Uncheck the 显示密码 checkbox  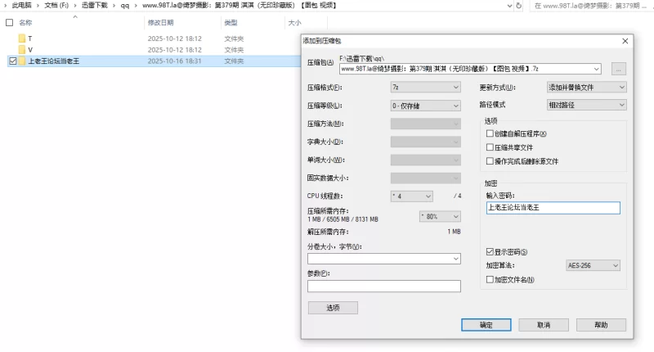point(490,251)
